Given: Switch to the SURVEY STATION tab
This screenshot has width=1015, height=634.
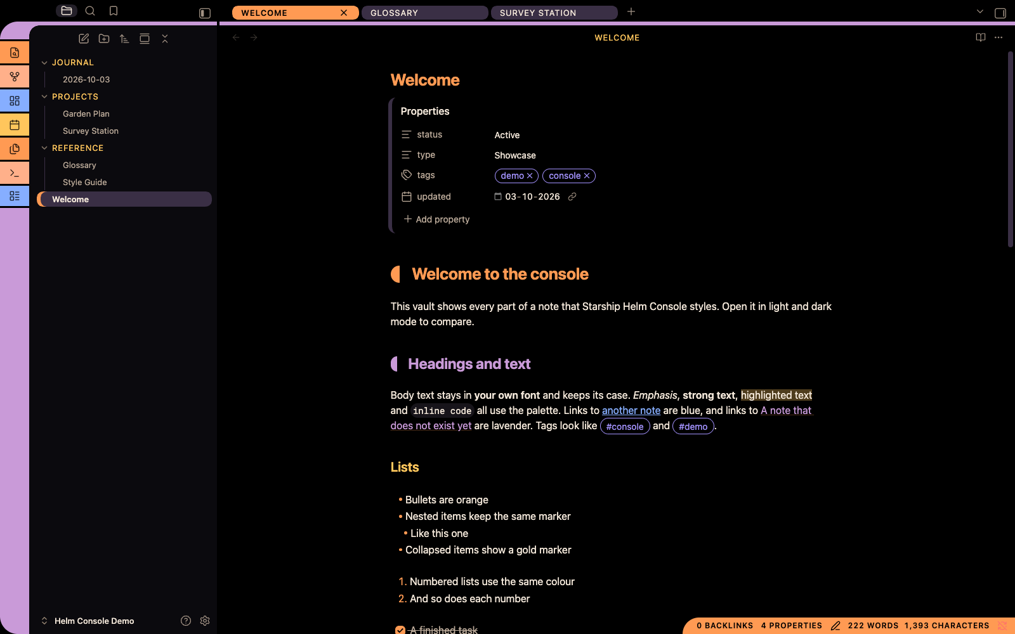Looking at the screenshot, I should [554, 13].
